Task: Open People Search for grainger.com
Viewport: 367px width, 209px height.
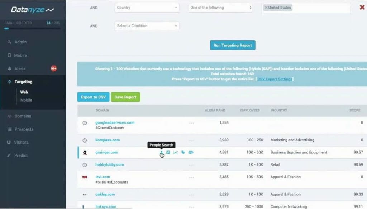Action: (162, 153)
